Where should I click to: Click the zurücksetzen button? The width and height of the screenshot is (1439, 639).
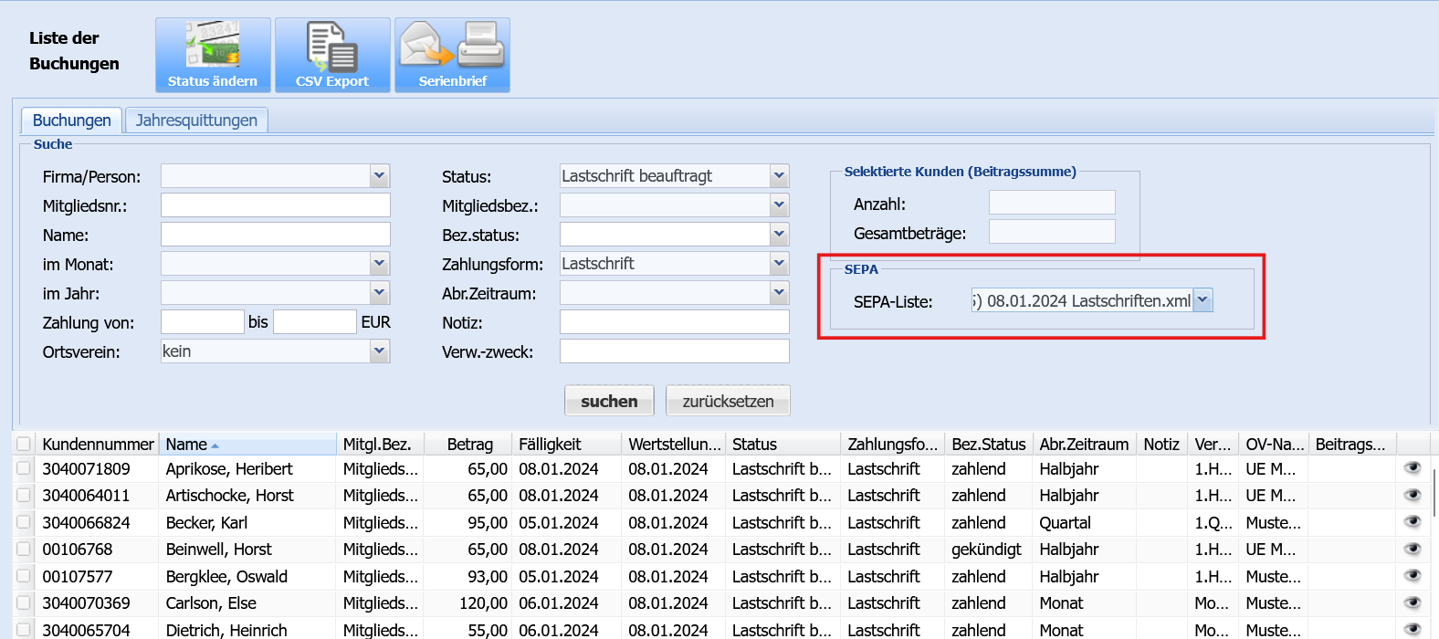pyautogui.click(x=728, y=401)
